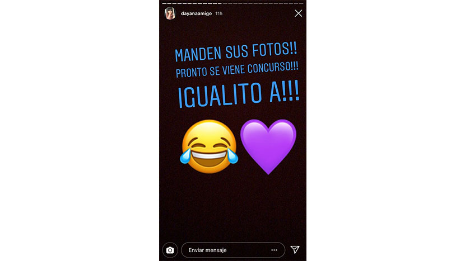Open the camera icon beside message field

coord(170,250)
